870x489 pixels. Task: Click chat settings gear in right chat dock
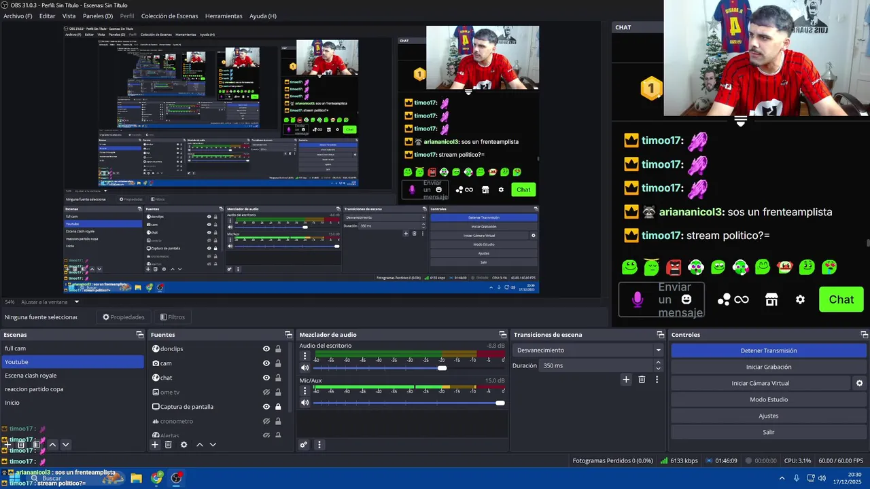coord(800,300)
